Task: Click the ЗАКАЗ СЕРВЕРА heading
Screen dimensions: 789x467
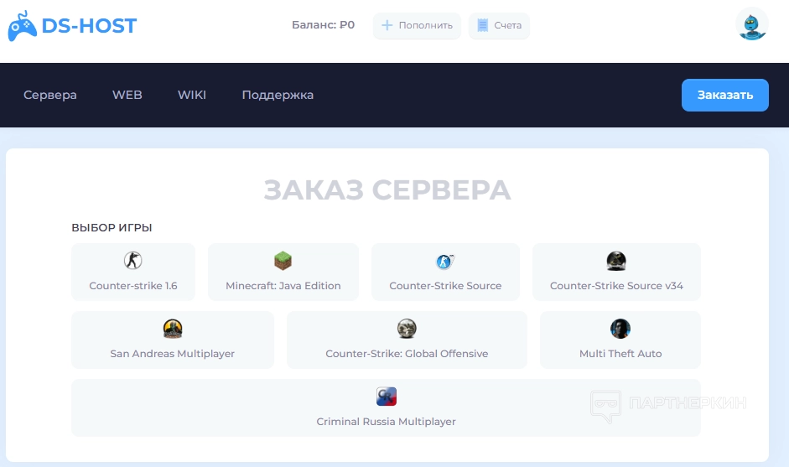Action: 387,190
